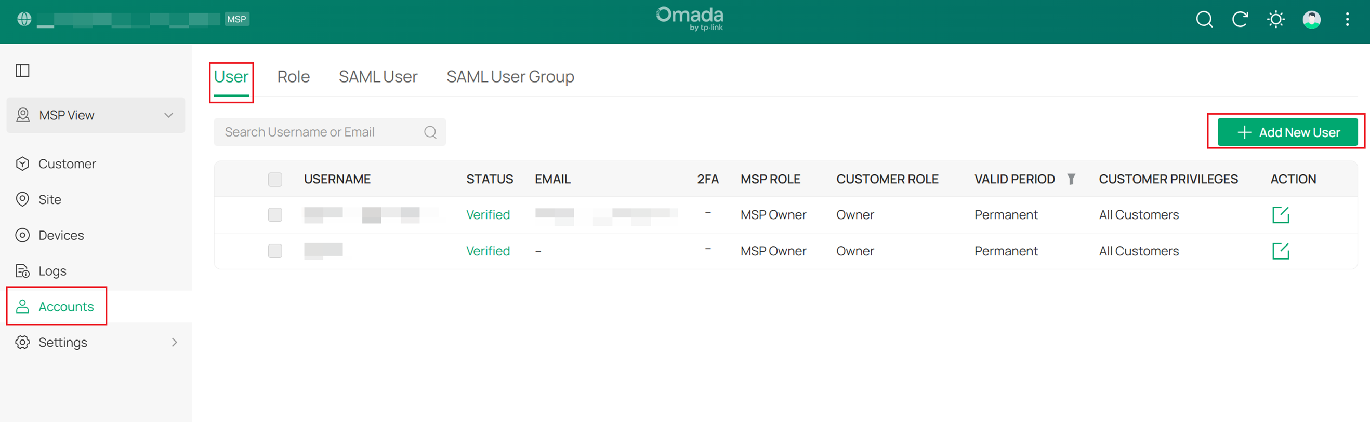Open the three-dot more options menu
Viewport: 1370px width, 422px height.
pos(1347,20)
